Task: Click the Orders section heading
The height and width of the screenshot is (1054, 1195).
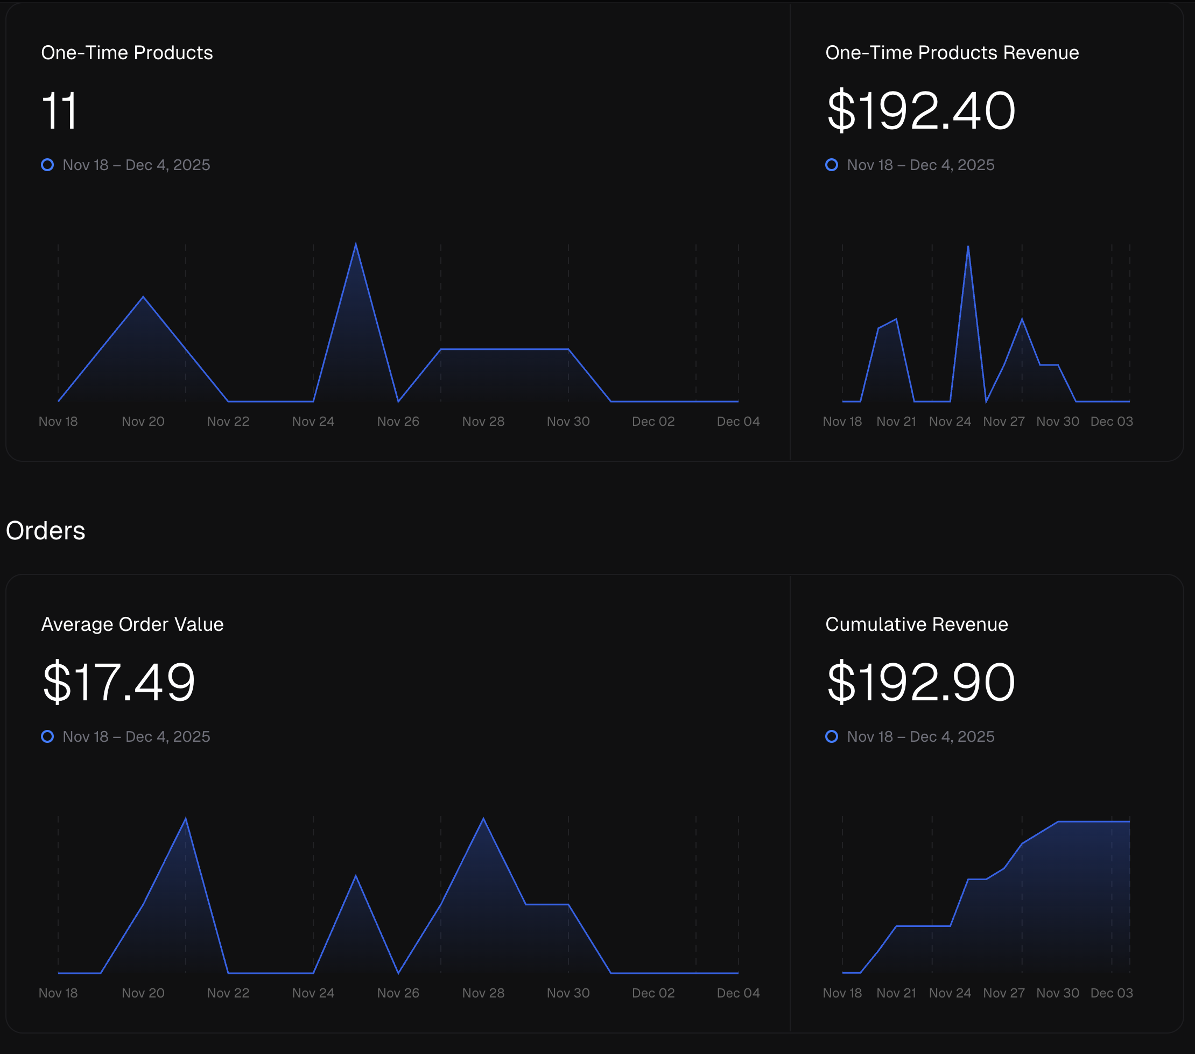Action: coord(46,531)
